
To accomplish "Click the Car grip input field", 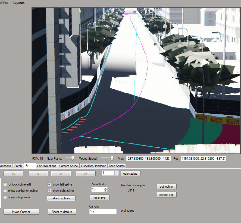I will pos(103,211).
